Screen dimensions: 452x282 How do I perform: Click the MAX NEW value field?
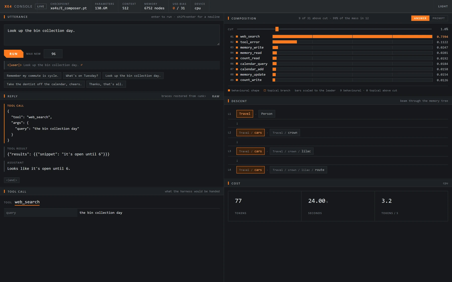pos(53,54)
